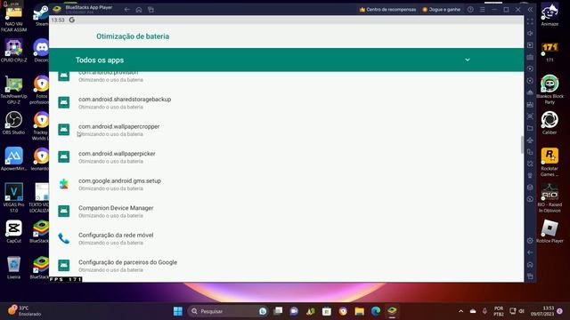
Task: Click the Google G icon in status bar
Action: pos(72,20)
